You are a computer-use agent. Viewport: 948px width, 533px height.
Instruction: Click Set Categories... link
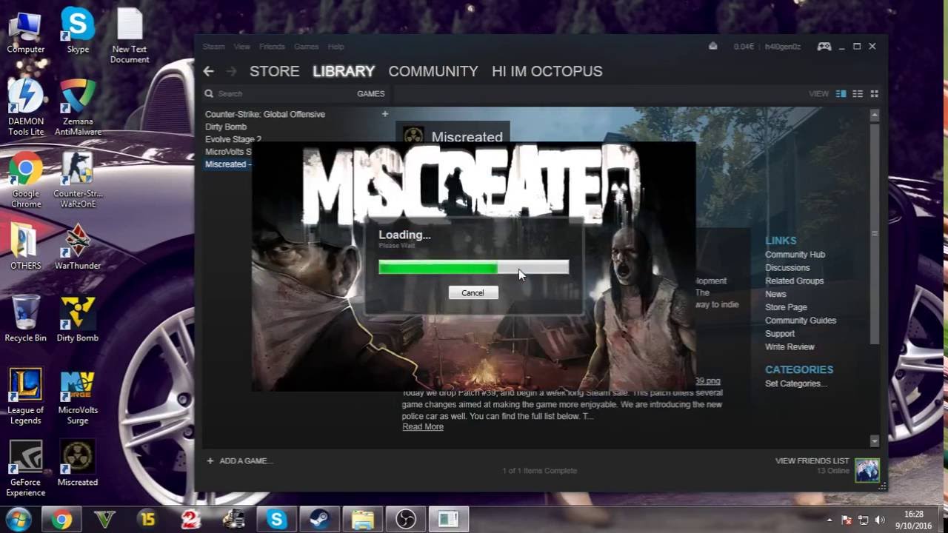pyautogui.click(x=796, y=383)
